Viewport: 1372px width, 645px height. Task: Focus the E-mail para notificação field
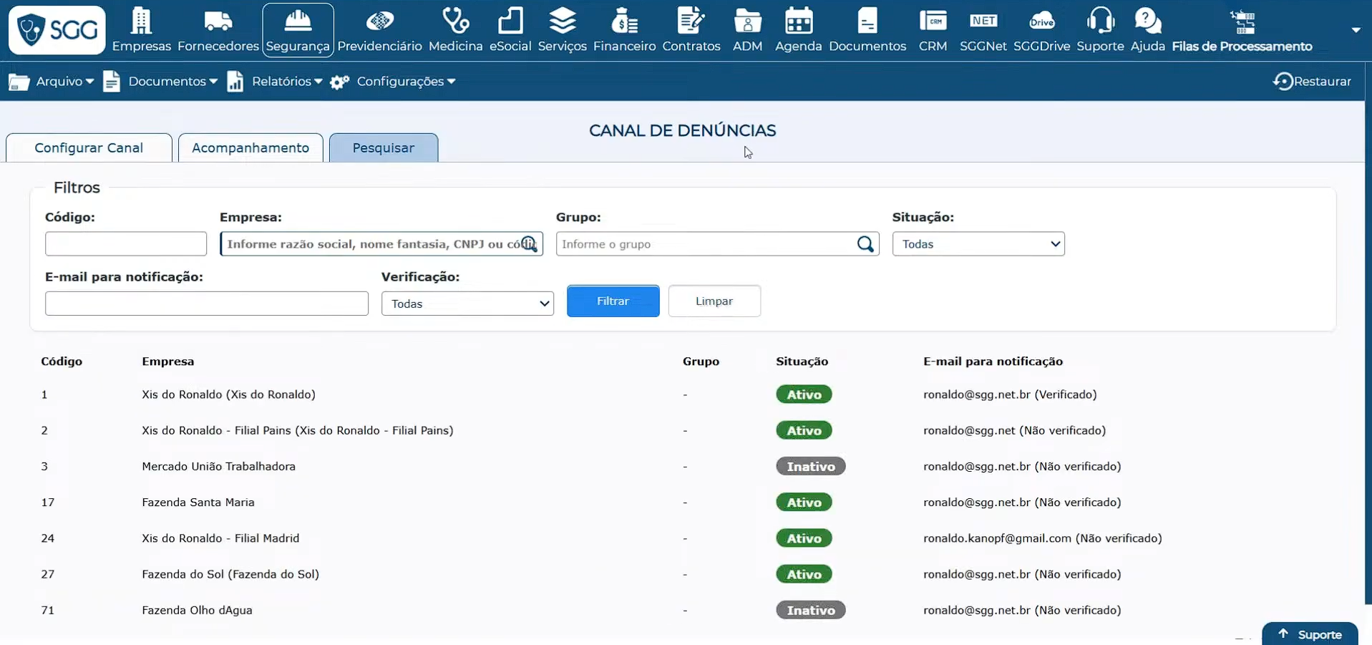point(207,304)
